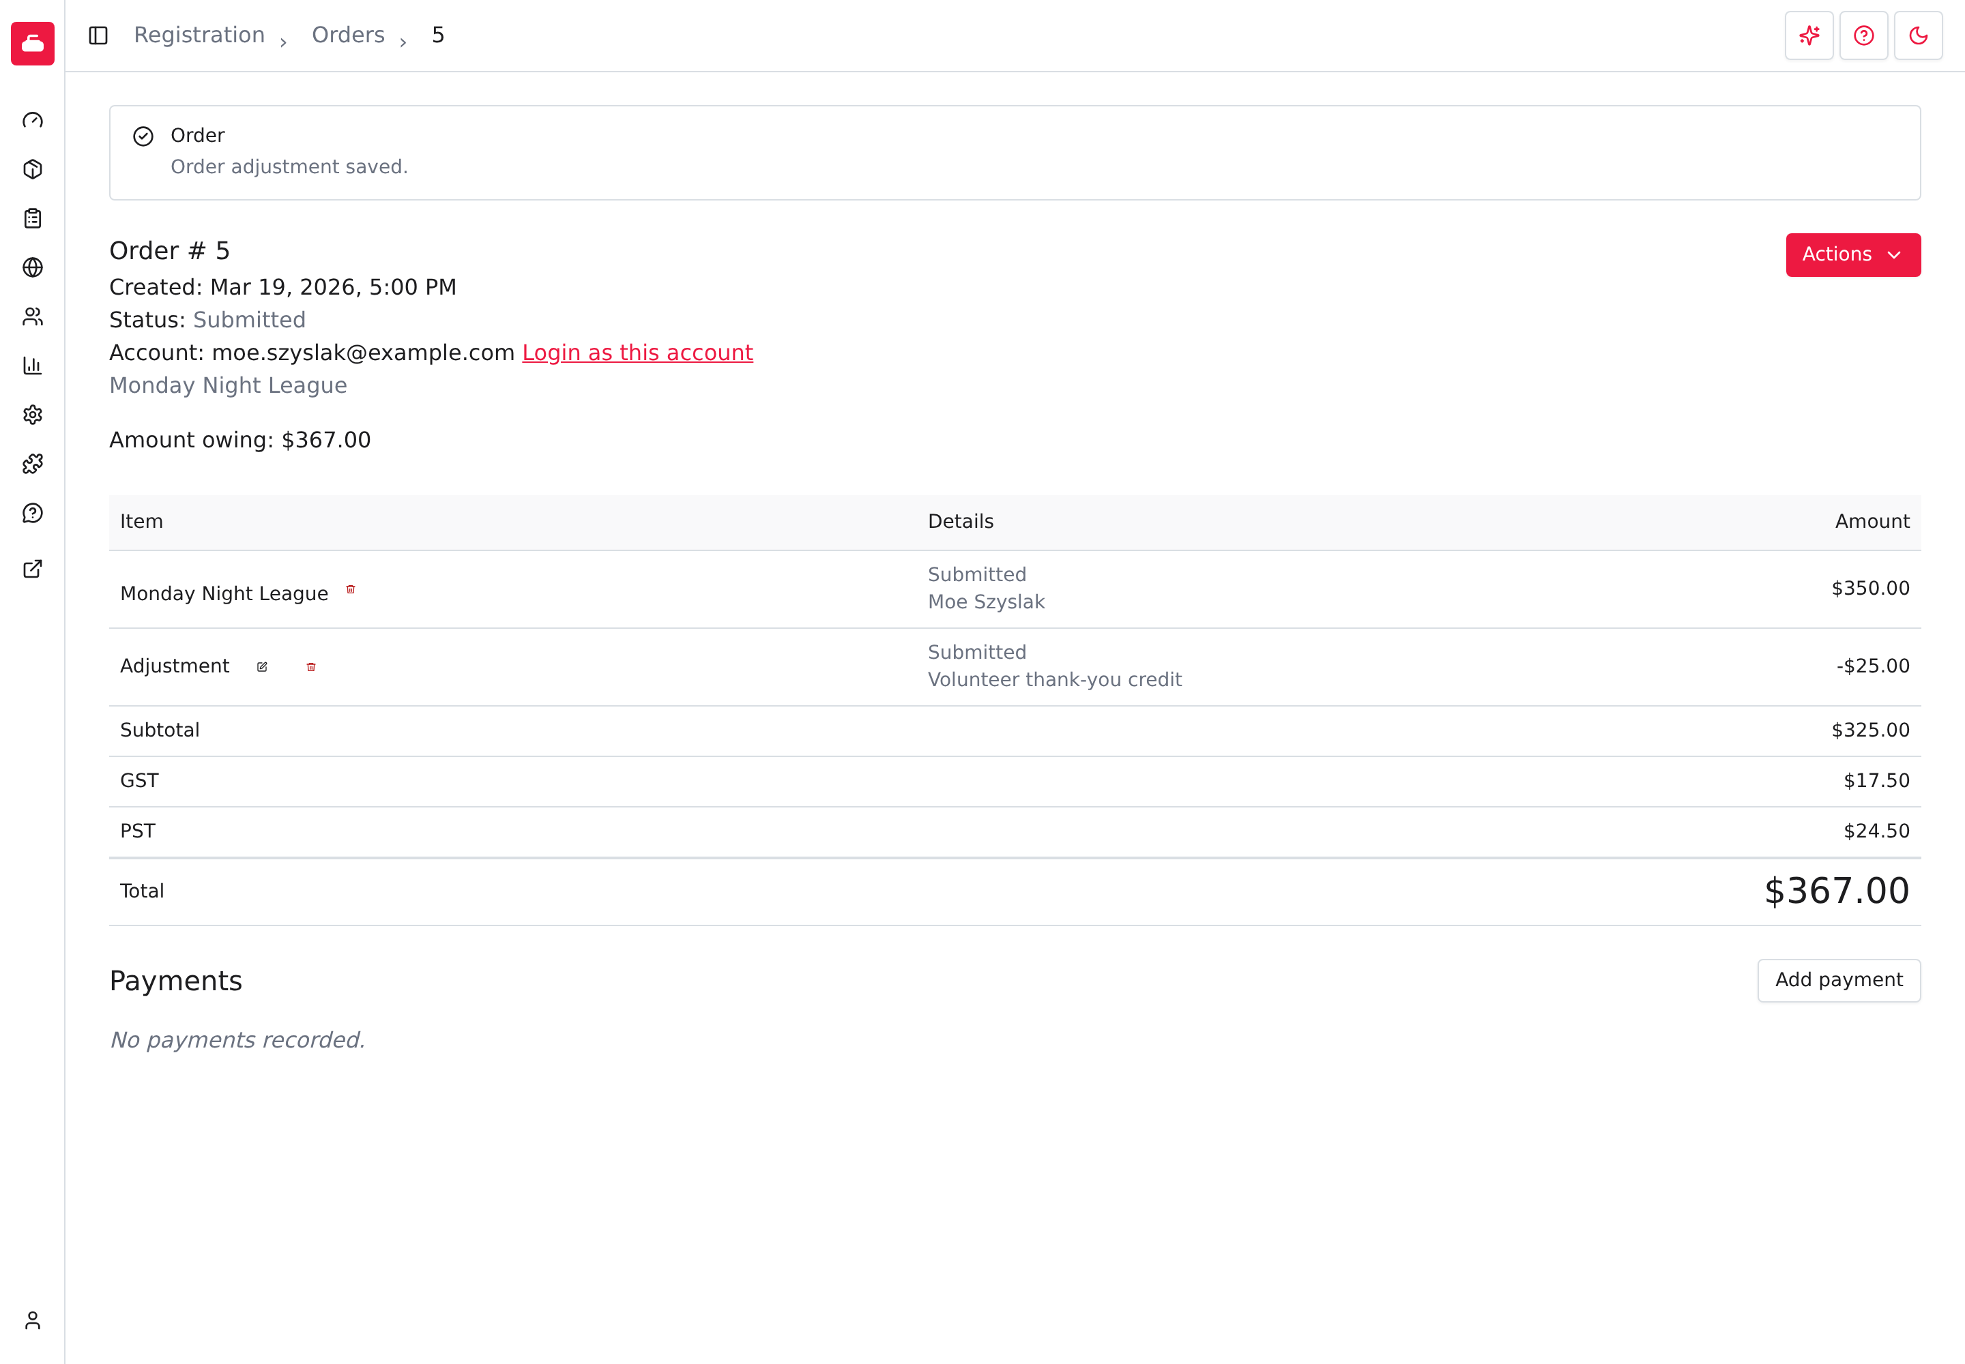The image size is (1965, 1364).
Task: Click the red curling stone app logo
Action: click(33, 44)
